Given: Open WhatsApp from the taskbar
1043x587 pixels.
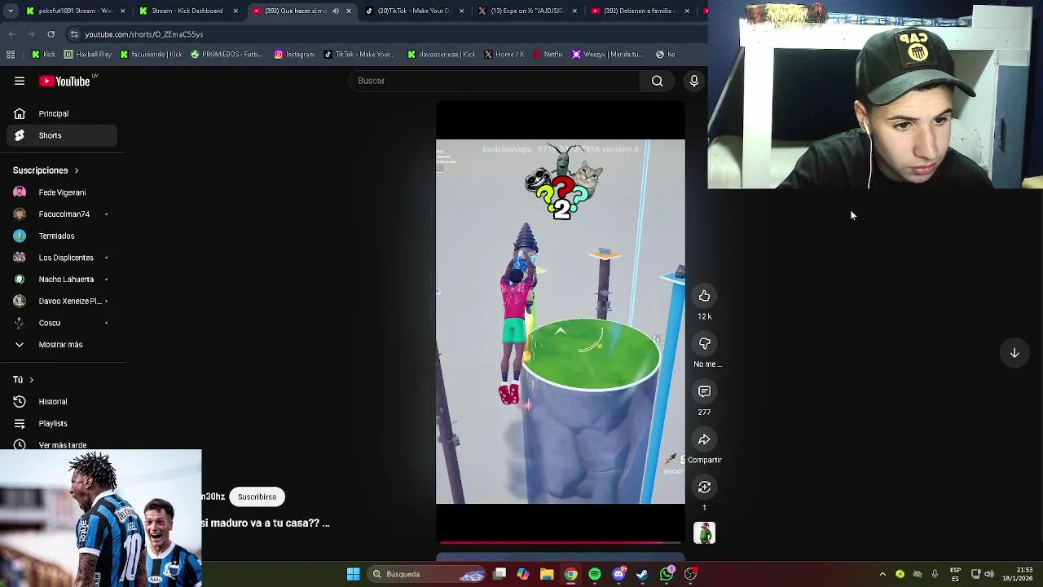Looking at the screenshot, I should click(x=667, y=574).
